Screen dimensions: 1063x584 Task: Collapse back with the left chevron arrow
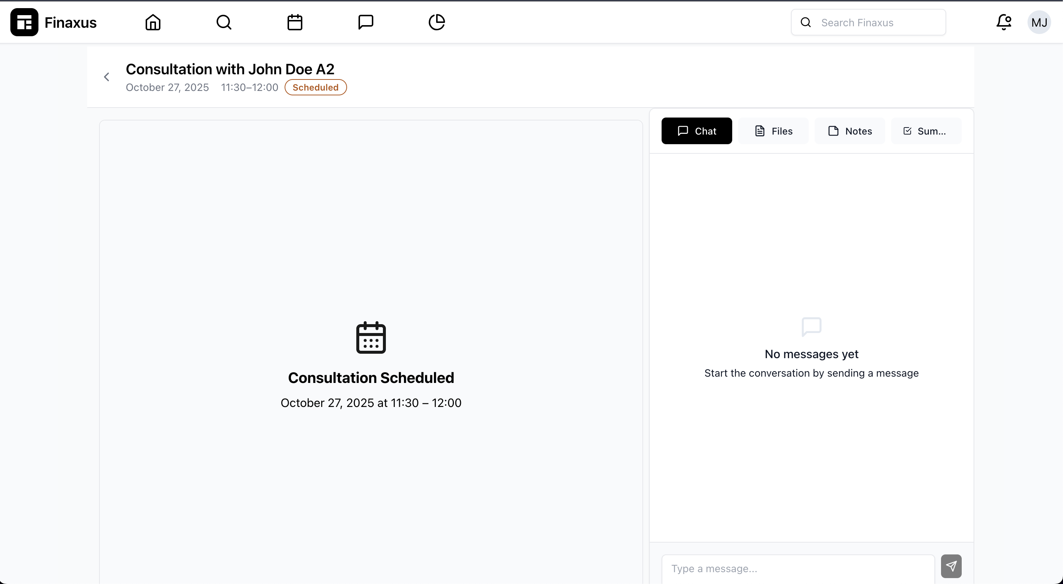pyautogui.click(x=107, y=77)
